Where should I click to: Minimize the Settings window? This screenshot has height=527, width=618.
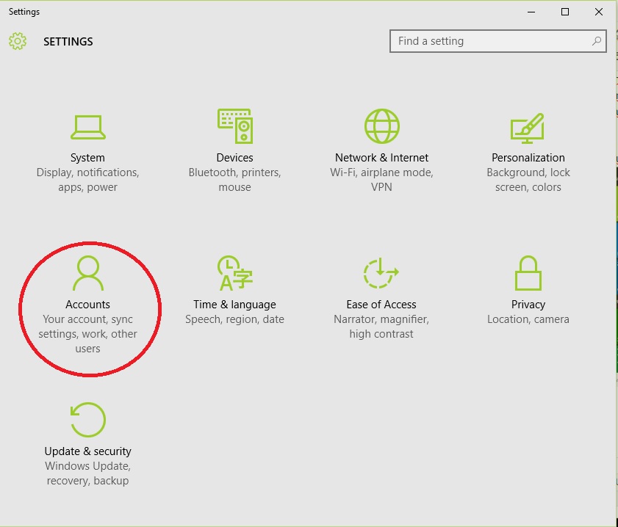point(531,12)
